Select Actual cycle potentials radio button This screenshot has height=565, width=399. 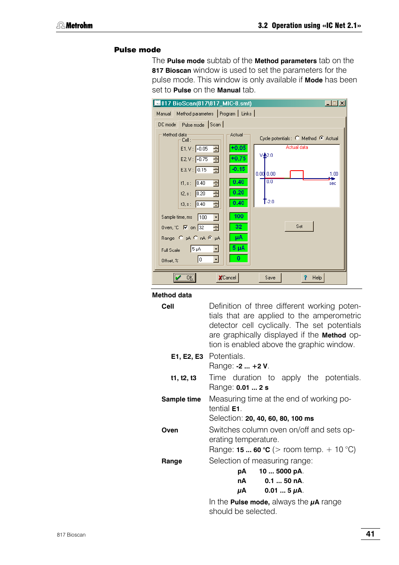point(322,138)
